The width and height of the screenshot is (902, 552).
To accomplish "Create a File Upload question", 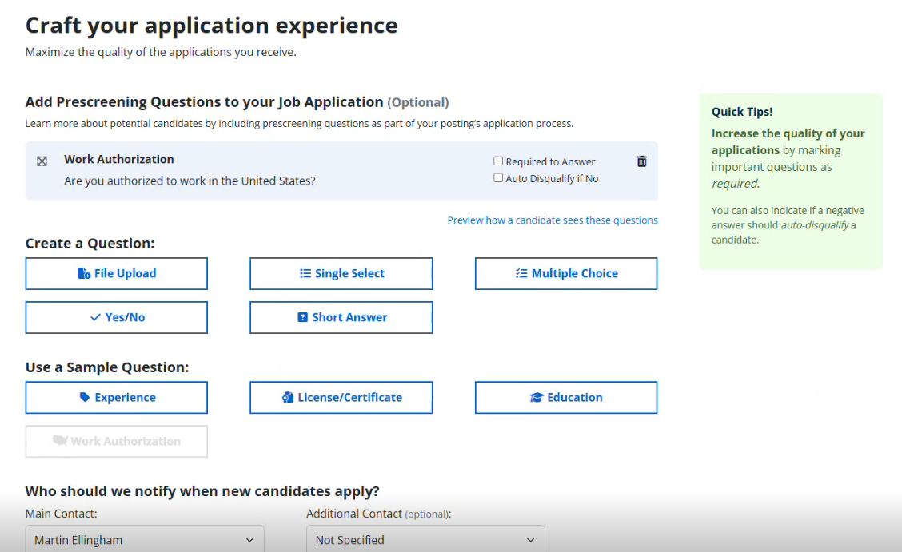I will click(x=116, y=273).
